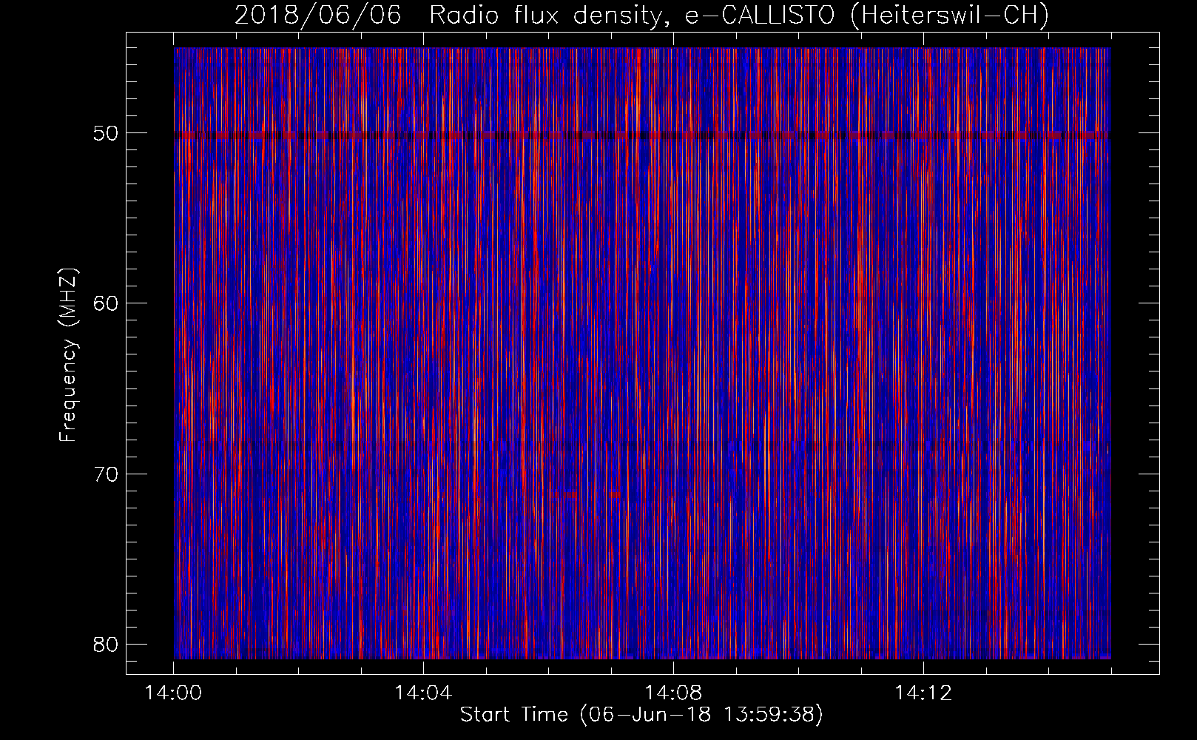1197x740 pixels.
Task: Select the 'Frequency (MHZ)' axis label
Action: pos(67,355)
